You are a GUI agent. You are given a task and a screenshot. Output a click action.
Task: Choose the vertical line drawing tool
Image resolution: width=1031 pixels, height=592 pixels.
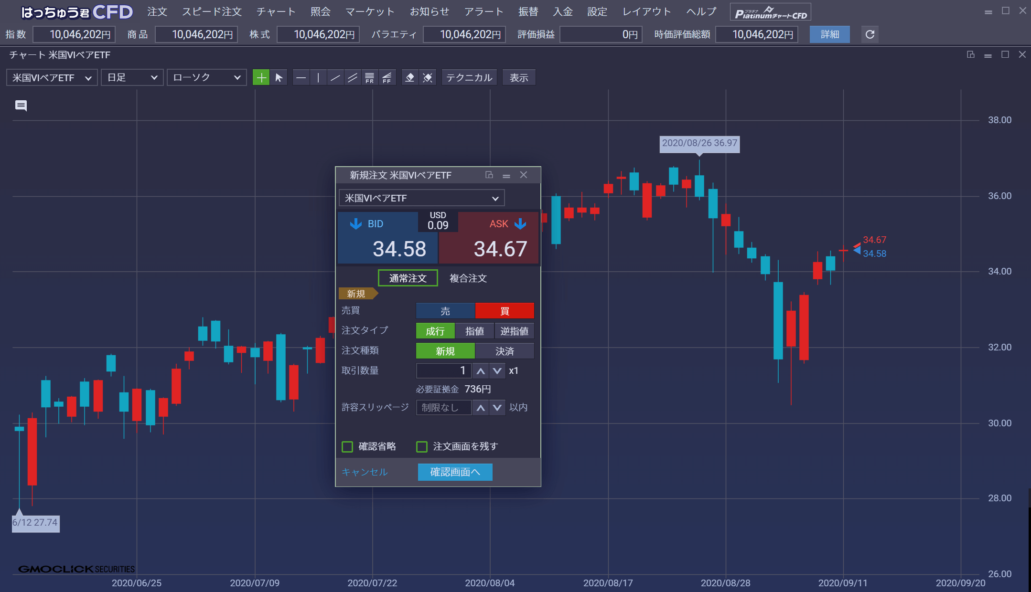click(x=318, y=77)
